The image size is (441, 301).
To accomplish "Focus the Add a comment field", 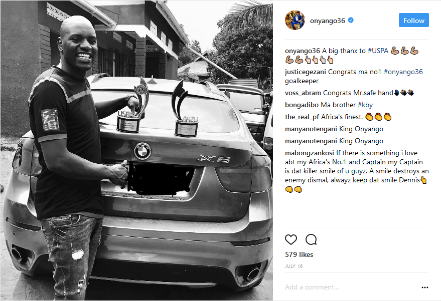I will point(352,287).
